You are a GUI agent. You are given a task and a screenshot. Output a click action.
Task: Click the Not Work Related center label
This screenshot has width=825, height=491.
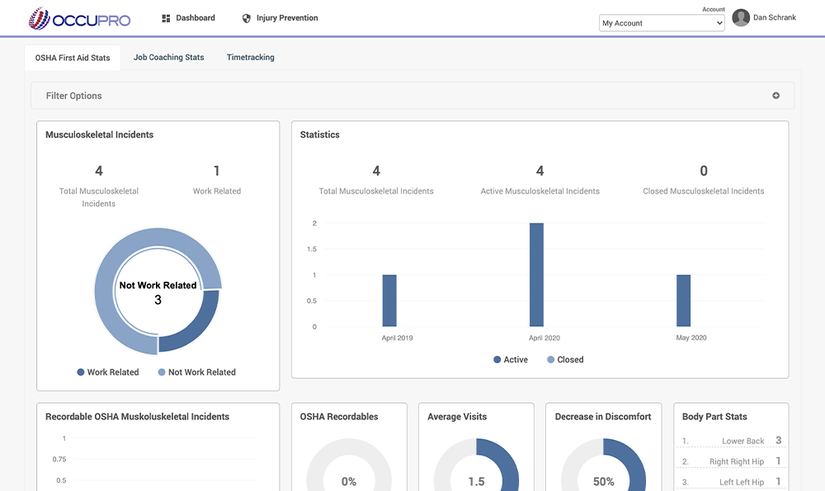pyautogui.click(x=158, y=285)
